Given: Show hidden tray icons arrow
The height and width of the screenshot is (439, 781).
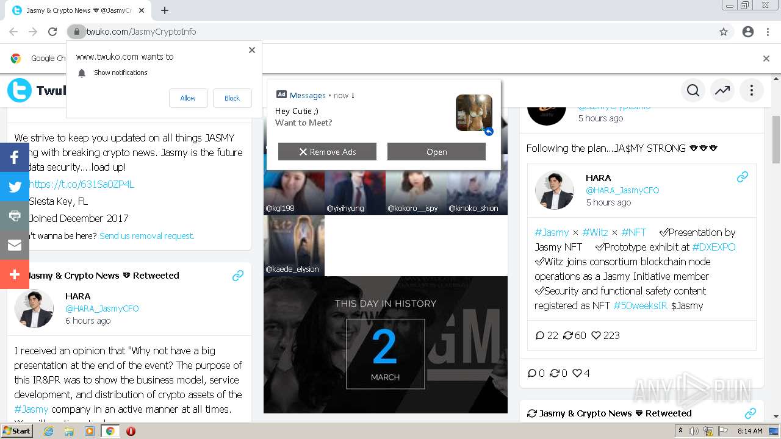Looking at the screenshot, I should [680, 431].
